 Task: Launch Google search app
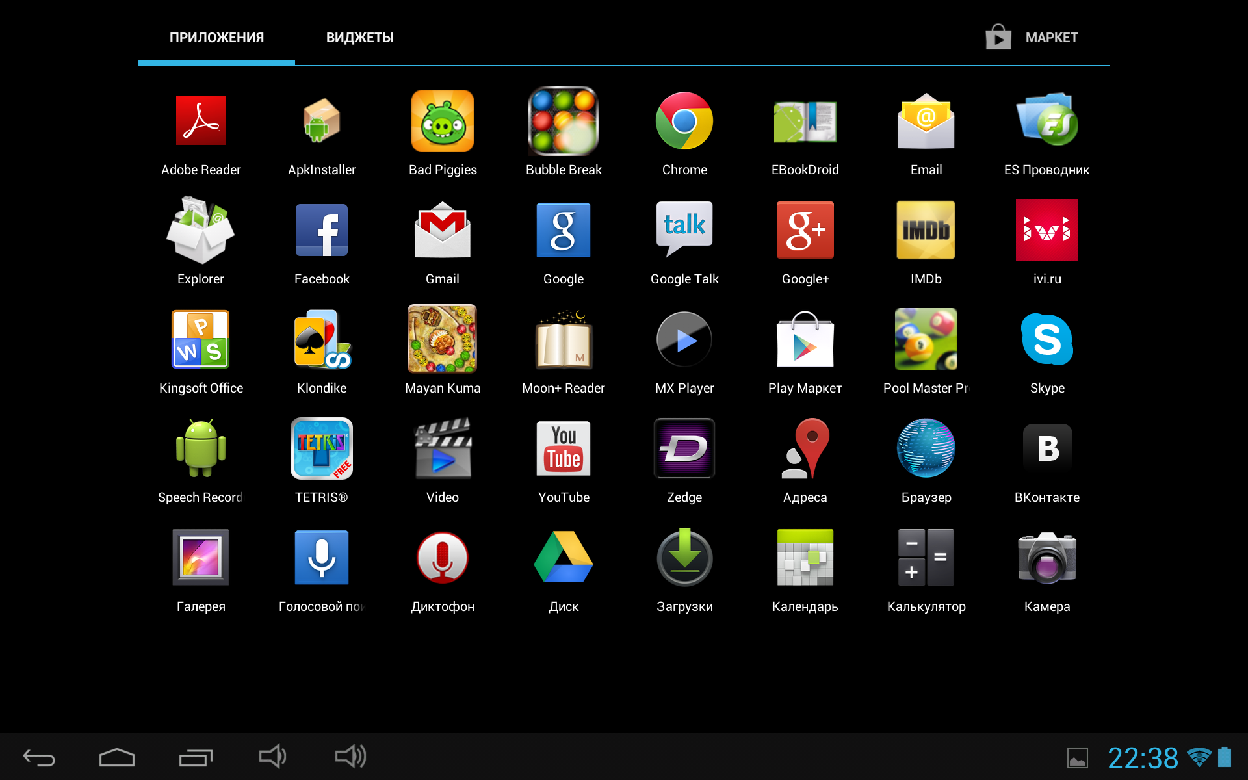click(x=564, y=230)
